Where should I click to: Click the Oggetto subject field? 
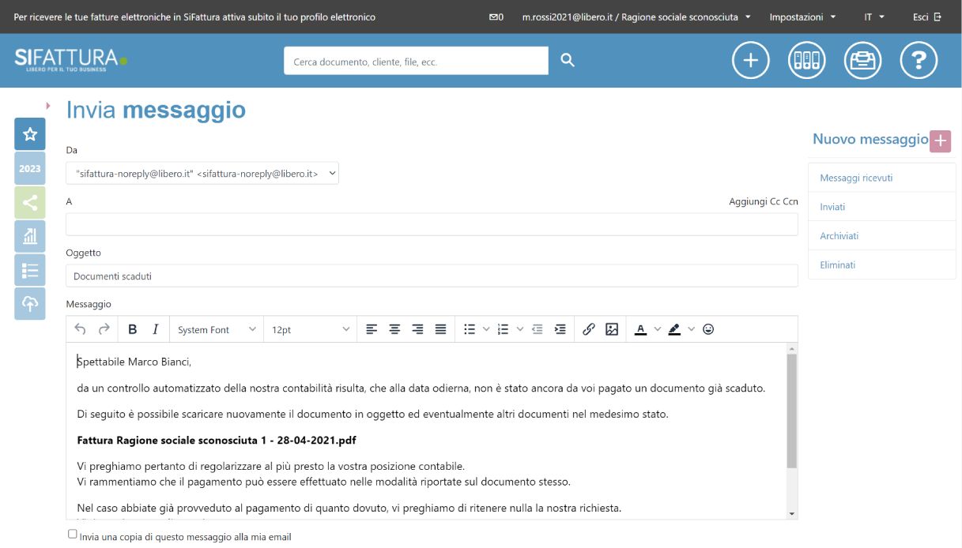click(432, 276)
